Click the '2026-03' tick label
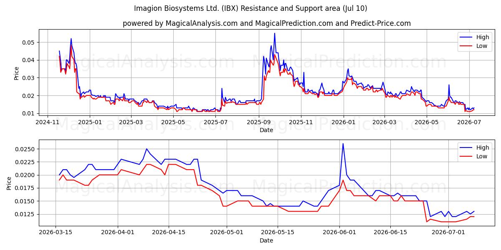Image resolution: width=501 pixels, height=250 pixels. click(x=385, y=122)
